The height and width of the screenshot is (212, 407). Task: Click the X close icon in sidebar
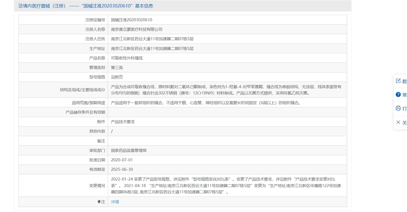tap(398, 122)
